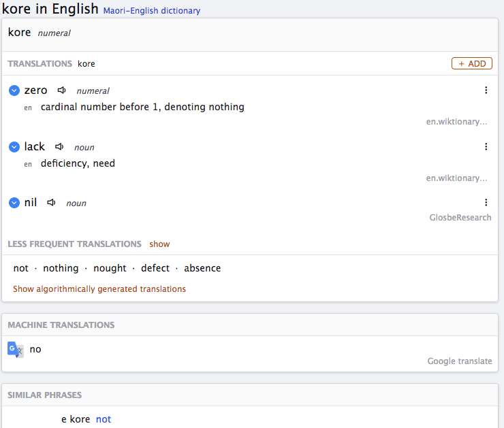Select the 'absence' less frequent translation
504x428 pixels.
(x=202, y=268)
